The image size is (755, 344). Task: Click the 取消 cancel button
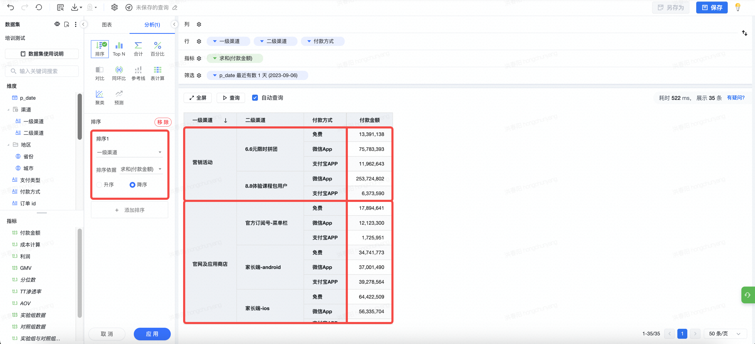107,334
